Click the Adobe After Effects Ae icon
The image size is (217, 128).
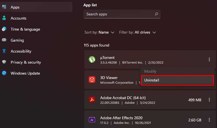pos(92,120)
